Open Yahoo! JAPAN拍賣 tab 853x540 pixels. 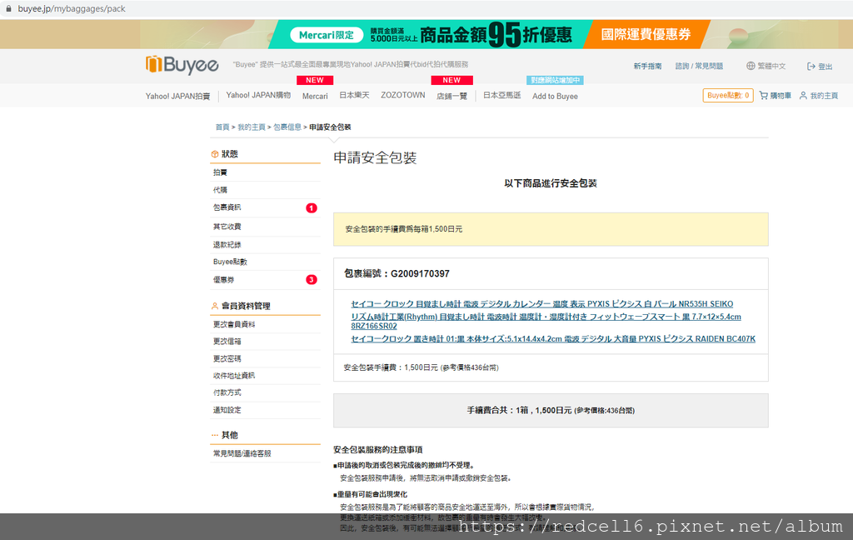pos(177,97)
